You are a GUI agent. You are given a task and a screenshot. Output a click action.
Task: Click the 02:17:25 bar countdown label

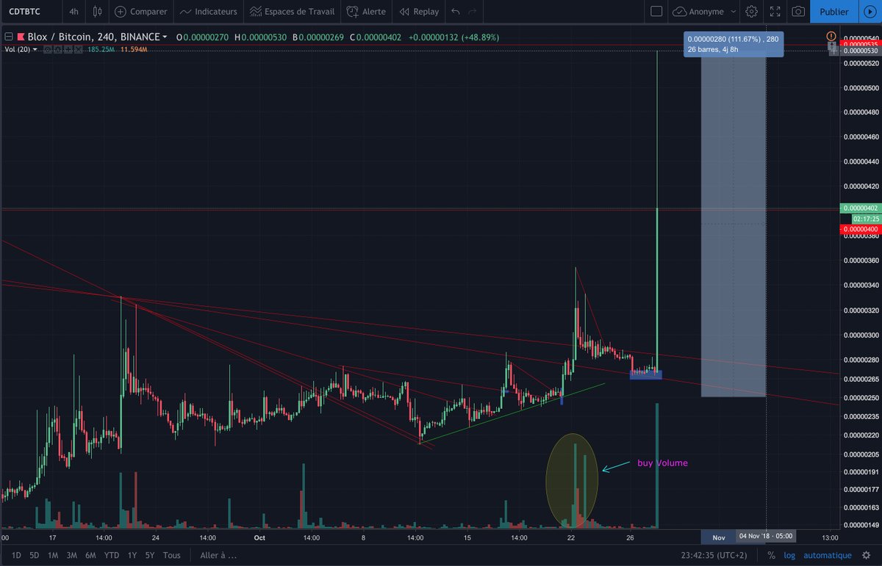point(865,219)
